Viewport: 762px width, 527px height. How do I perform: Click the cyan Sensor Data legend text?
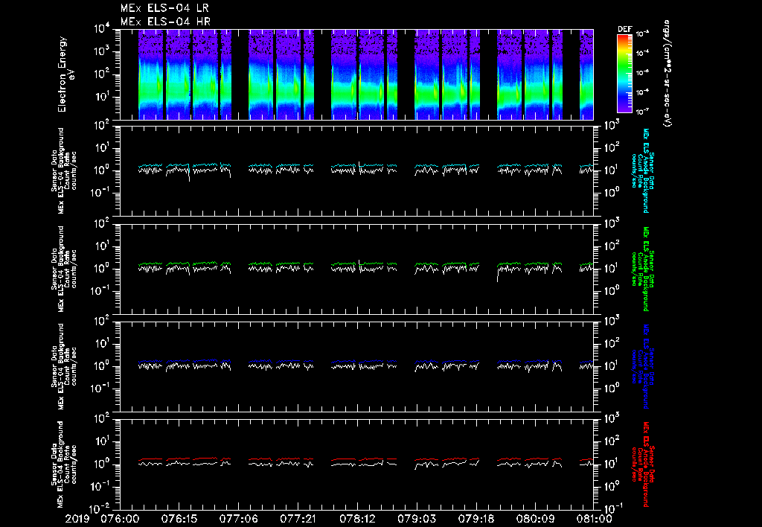click(642, 170)
